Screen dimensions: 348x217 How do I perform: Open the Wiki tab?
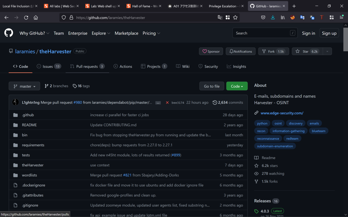(x=183, y=67)
